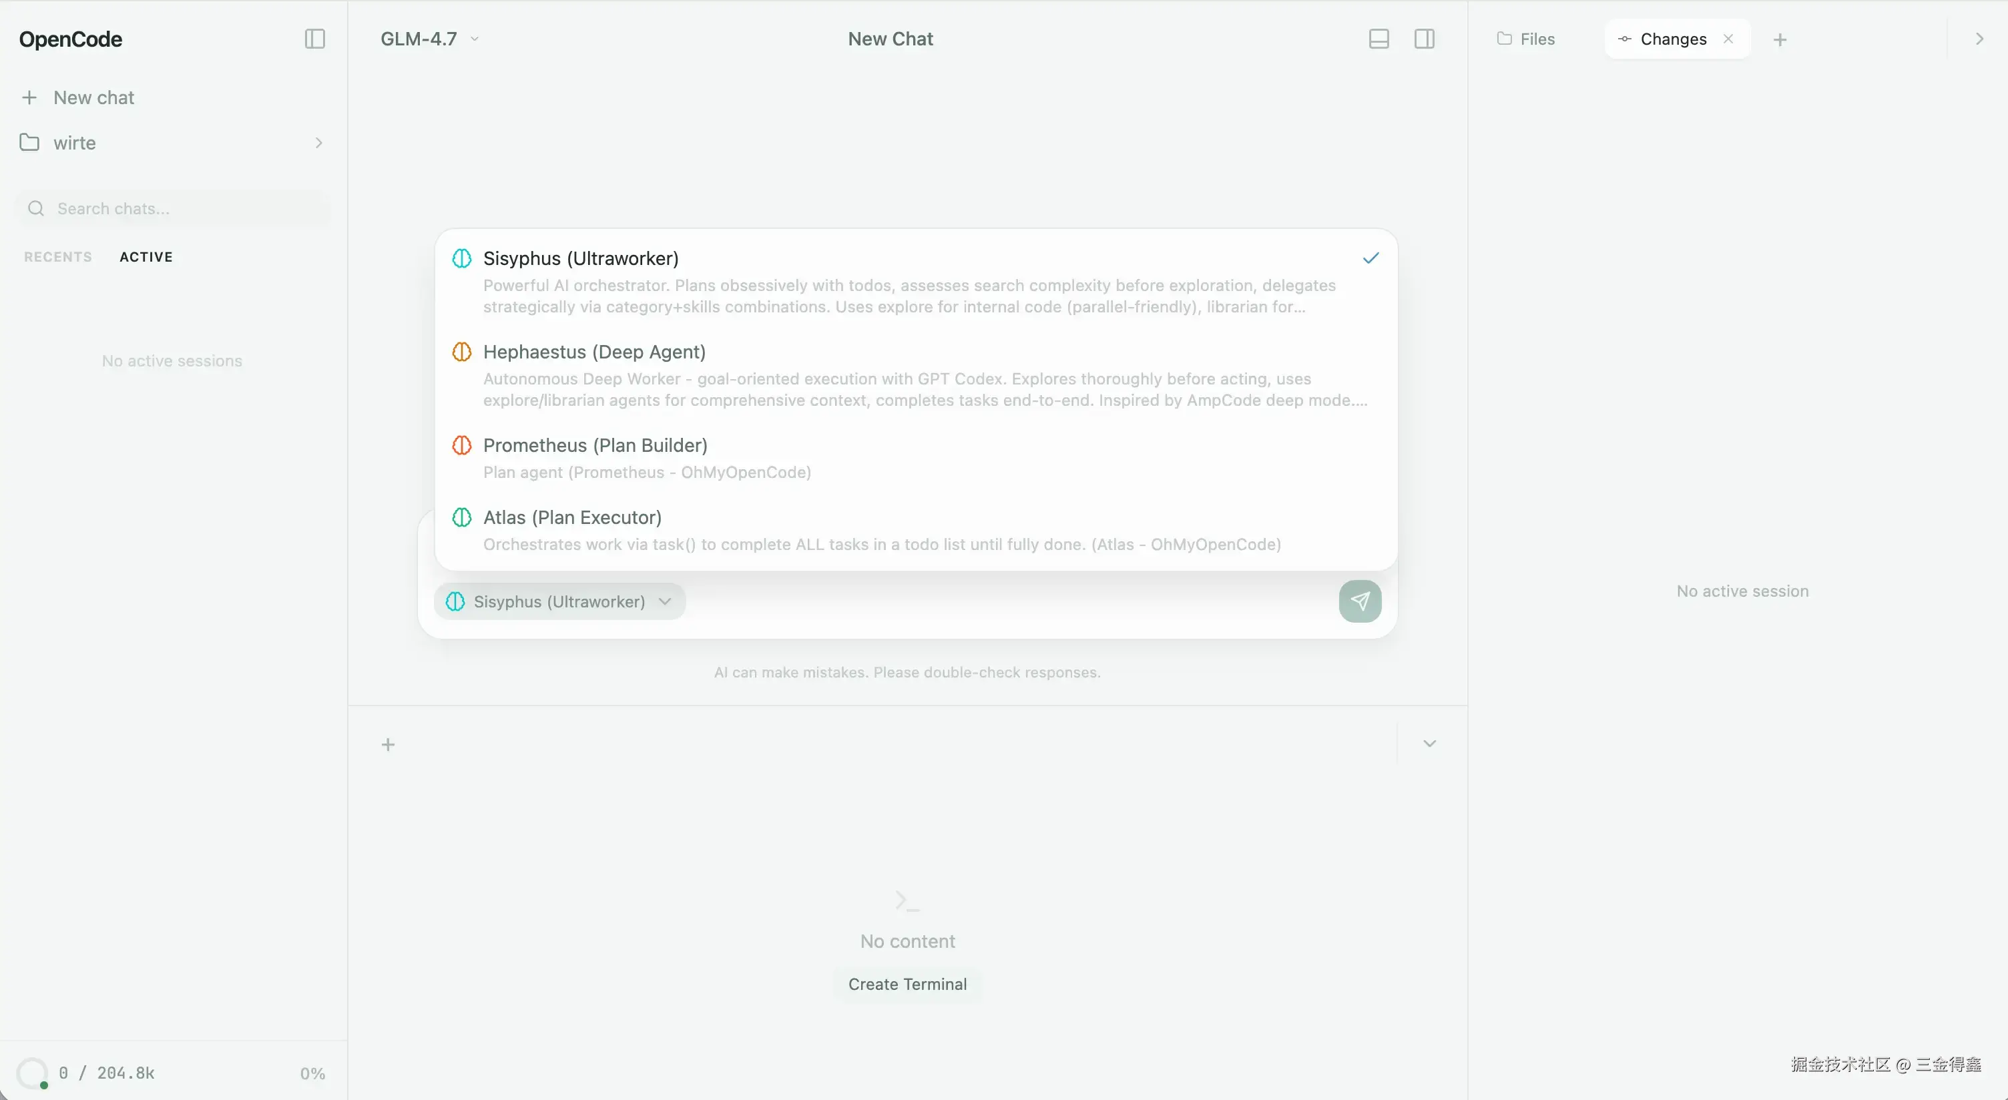Open the Sisyphus (Ultraworker) agent selector
The image size is (2008, 1100).
tap(559, 601)
